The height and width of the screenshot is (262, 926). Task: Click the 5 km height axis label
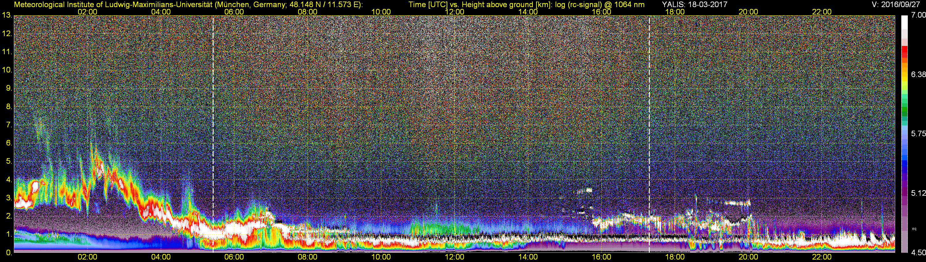(9, 161)
